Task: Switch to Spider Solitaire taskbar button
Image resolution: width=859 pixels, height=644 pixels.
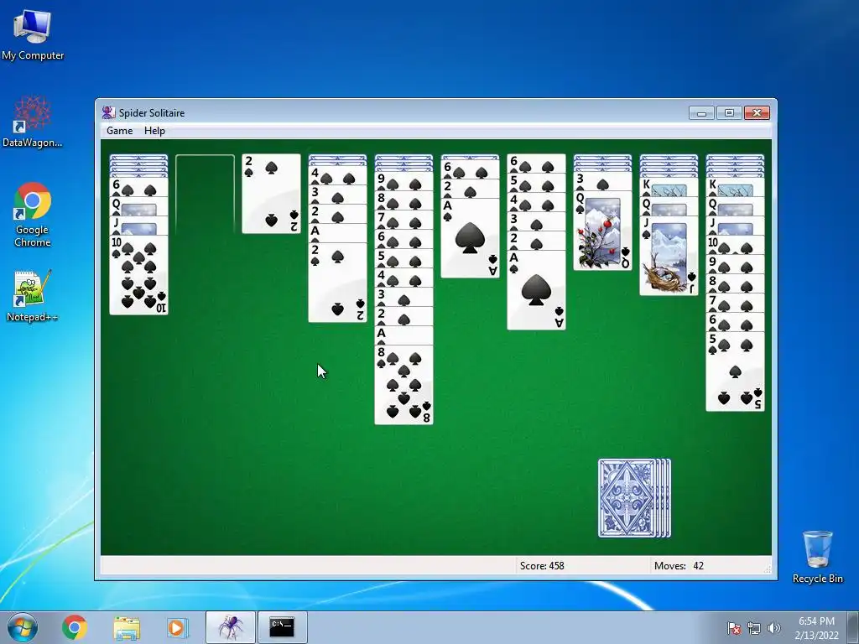Action: [231, 627]
